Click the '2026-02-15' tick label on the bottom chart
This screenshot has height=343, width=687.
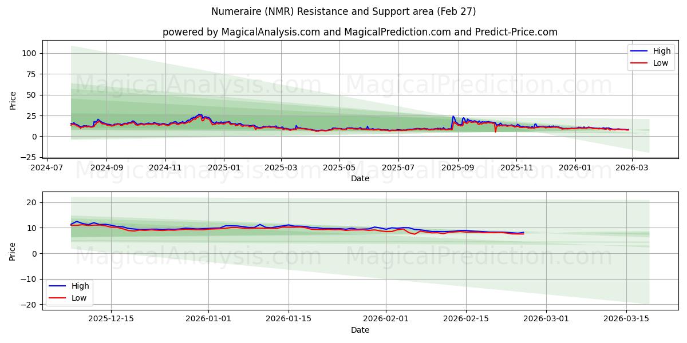[466, 320]
